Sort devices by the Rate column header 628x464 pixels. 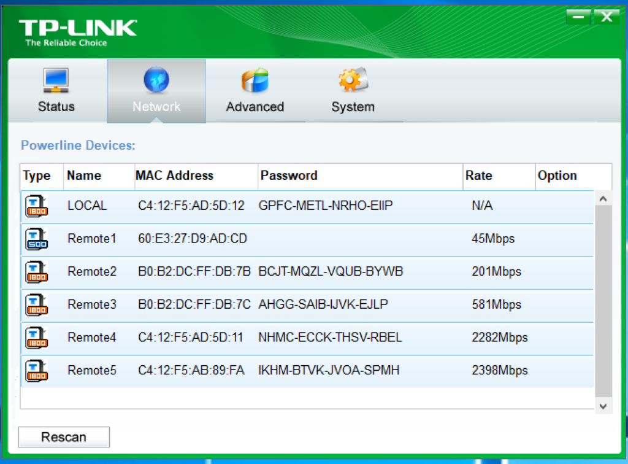(x=479, y=176)
